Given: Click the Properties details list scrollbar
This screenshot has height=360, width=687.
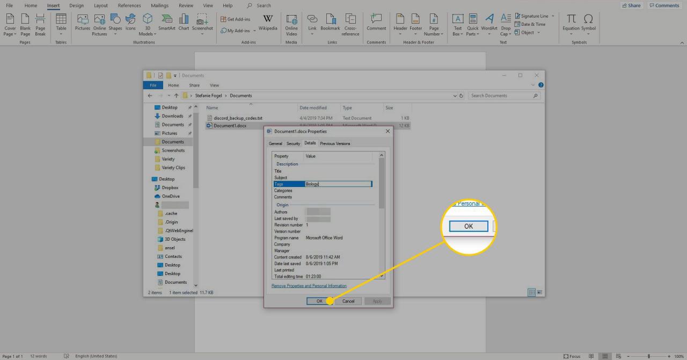Looking at the screenshot, I should click(382, 184).
